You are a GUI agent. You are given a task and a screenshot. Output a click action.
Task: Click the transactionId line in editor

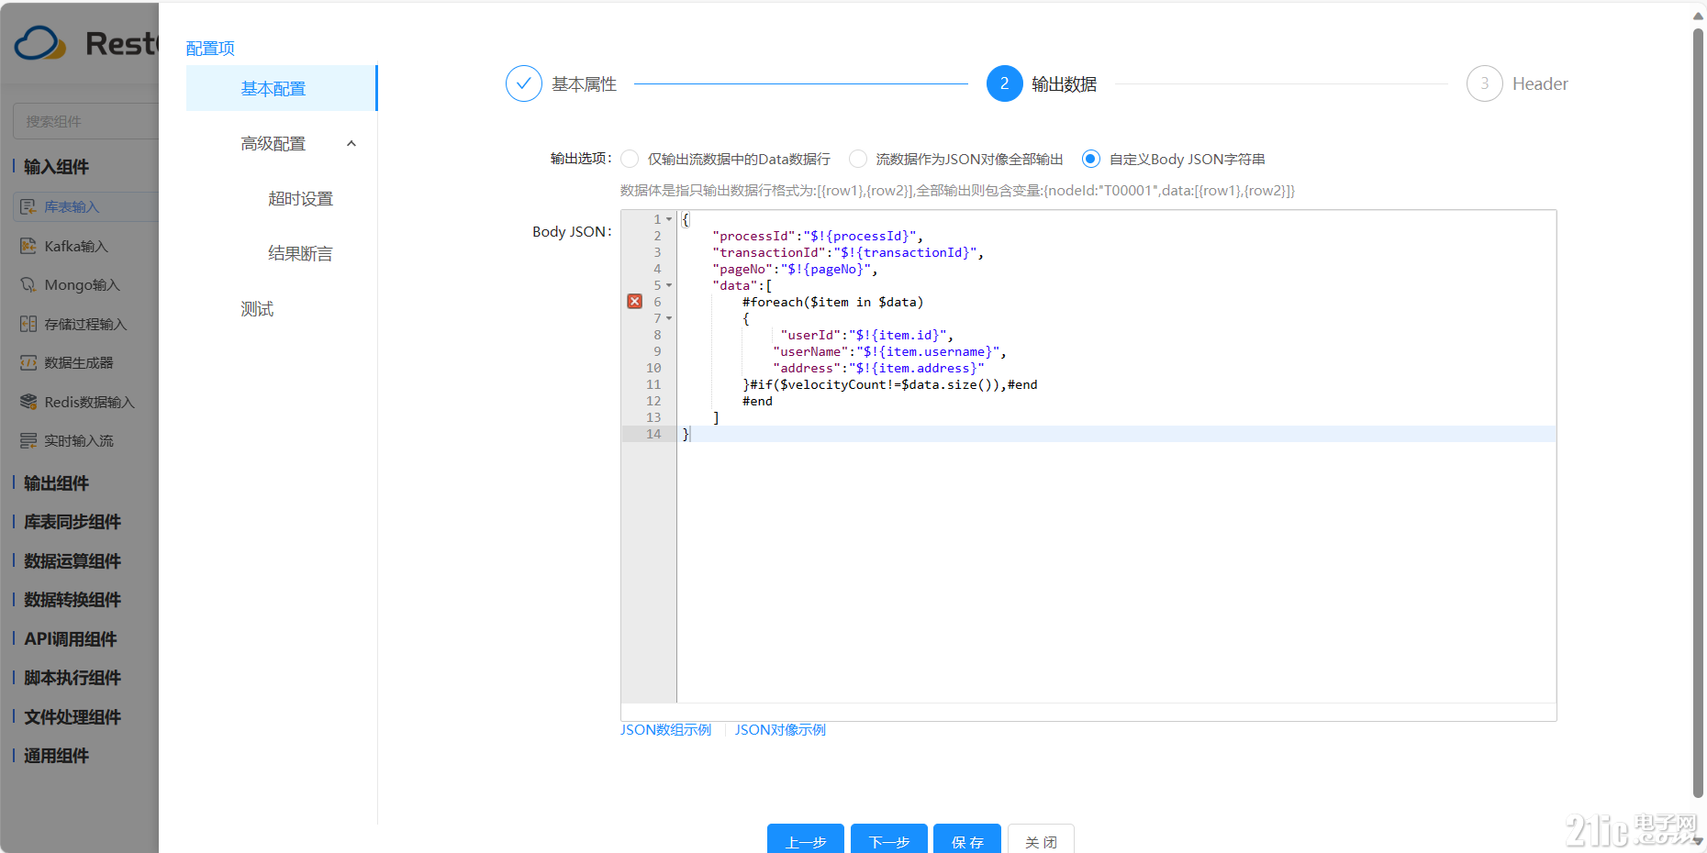pyautogui.click(x=847, y=252)
